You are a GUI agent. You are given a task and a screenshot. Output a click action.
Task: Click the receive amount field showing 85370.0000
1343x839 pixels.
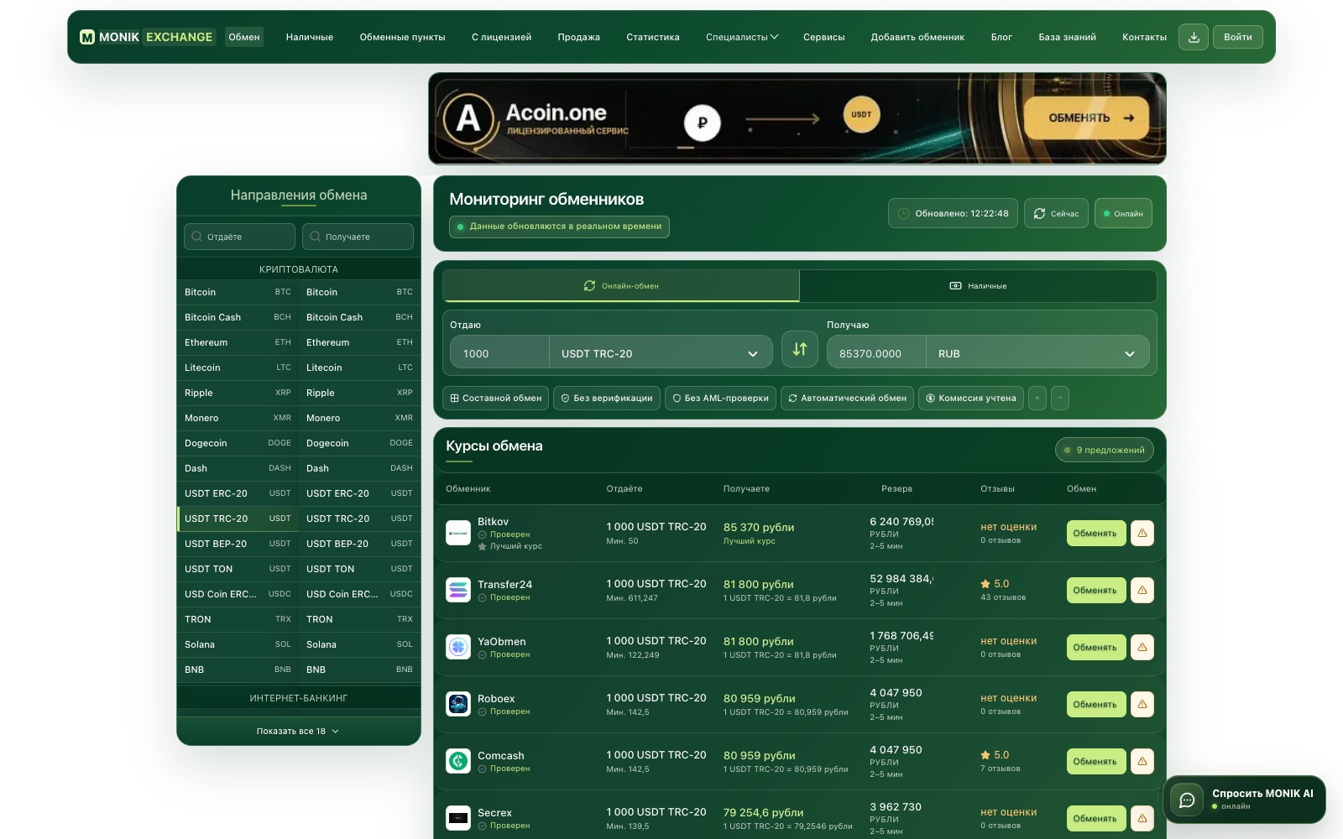pyautogui.click(x=876, y=353)
